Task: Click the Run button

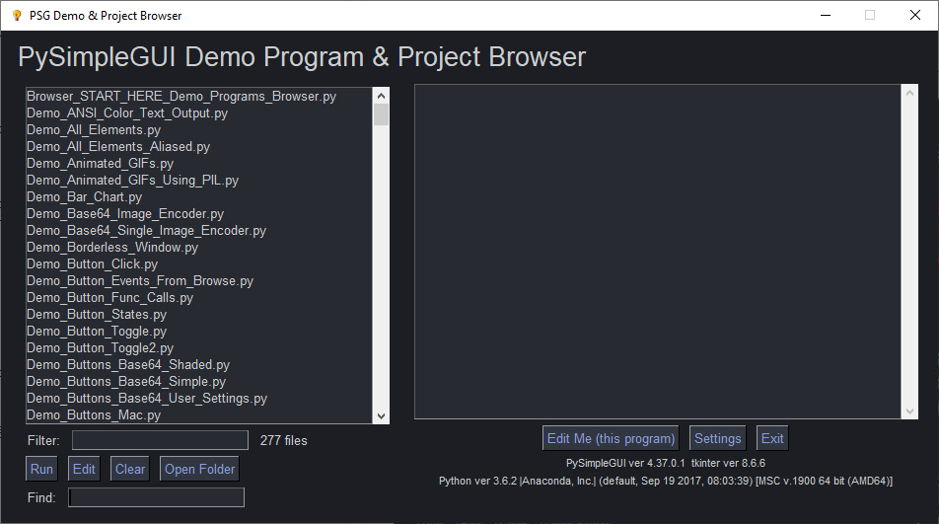Action: [x=41, y=469]
